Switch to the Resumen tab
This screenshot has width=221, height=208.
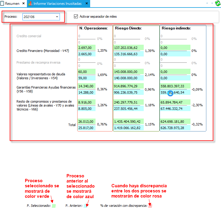[12, 4]
